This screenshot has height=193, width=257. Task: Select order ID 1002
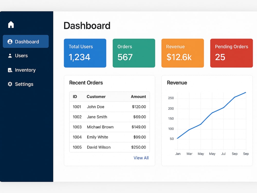pyautogui.click(x=77, y=117)
